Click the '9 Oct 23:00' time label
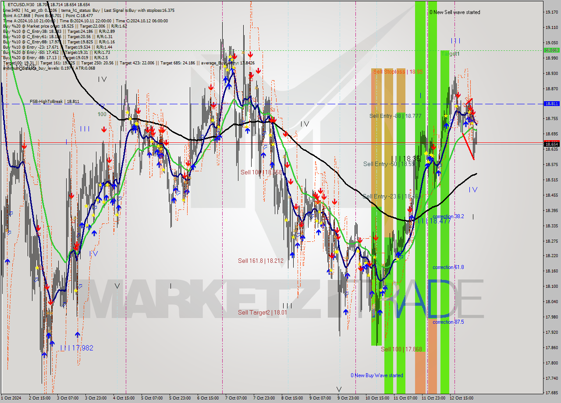Image resolution: width=561 pixels, height=403 pixels. 348,398
